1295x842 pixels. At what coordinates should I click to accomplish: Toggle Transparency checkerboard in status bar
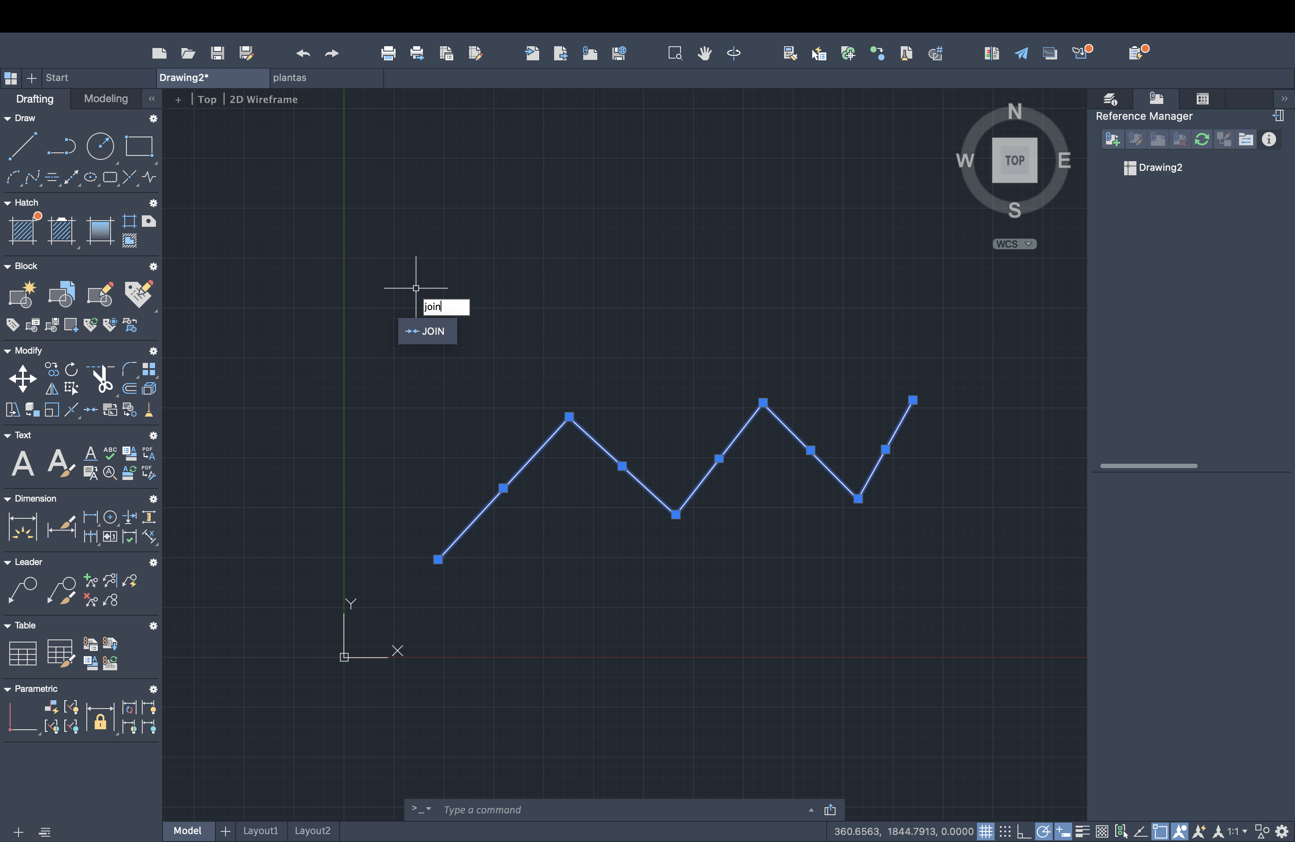[1102, 831]
